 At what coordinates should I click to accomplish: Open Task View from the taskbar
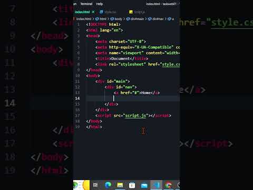click(95, 185)
